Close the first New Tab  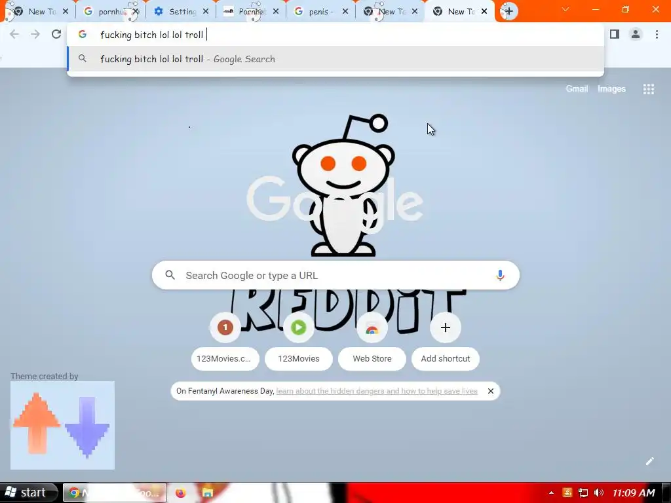(66, 12)
